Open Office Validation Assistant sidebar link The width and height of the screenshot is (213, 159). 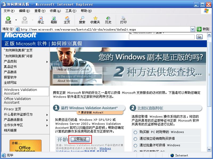(x=17, y=101)
